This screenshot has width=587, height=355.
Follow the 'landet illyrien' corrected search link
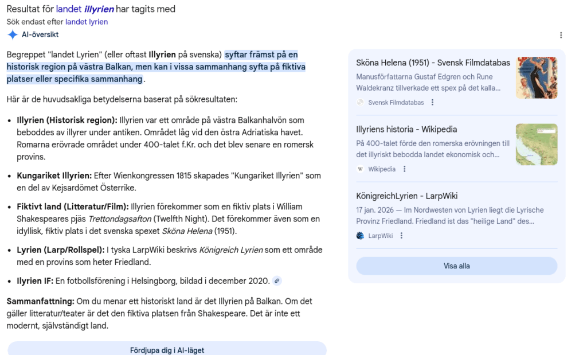point(85,9)
